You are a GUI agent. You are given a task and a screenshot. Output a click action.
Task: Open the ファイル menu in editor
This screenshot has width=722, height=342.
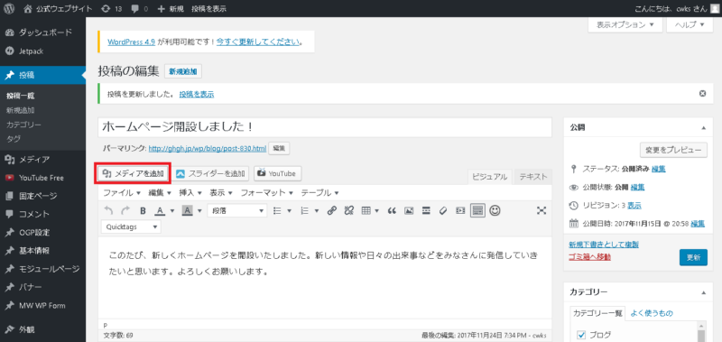click(122, 192)
